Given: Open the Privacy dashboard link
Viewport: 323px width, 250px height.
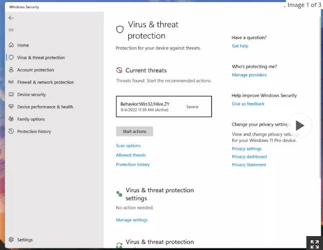Looking at the screenshot, I should (x=249, y=157).
